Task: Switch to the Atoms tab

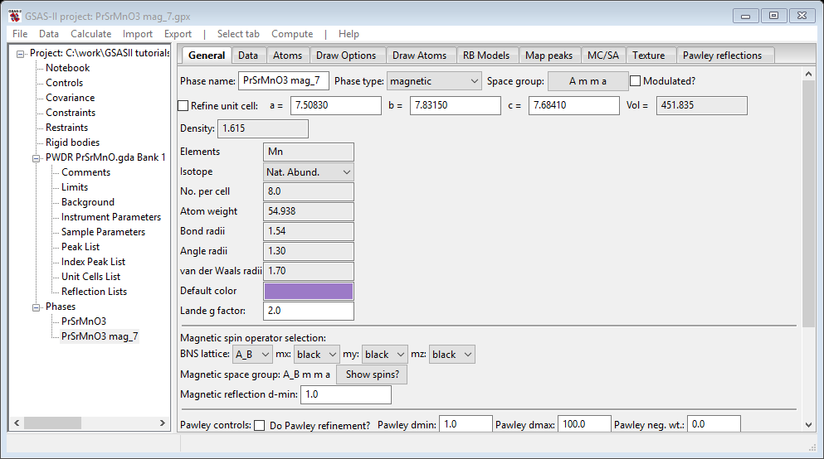Action: (x=287, y=56)
